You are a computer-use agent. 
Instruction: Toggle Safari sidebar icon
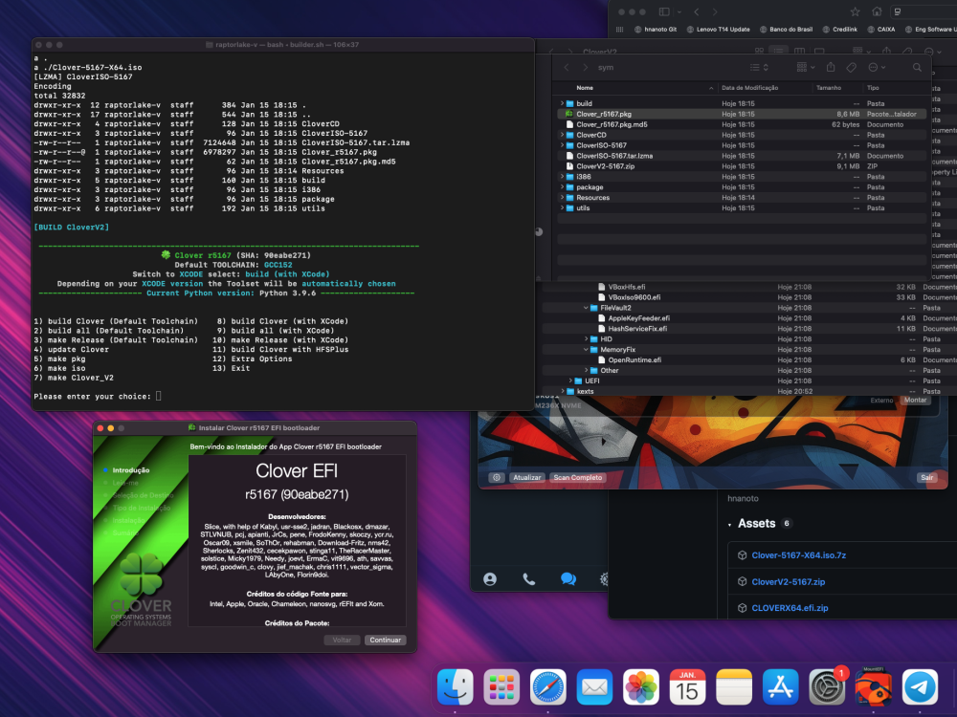pos(664,11)
